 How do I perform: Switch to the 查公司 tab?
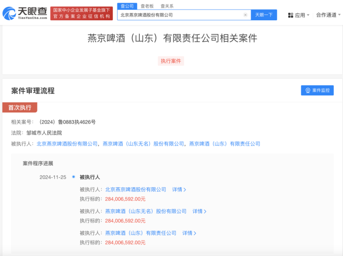[127, 6]
